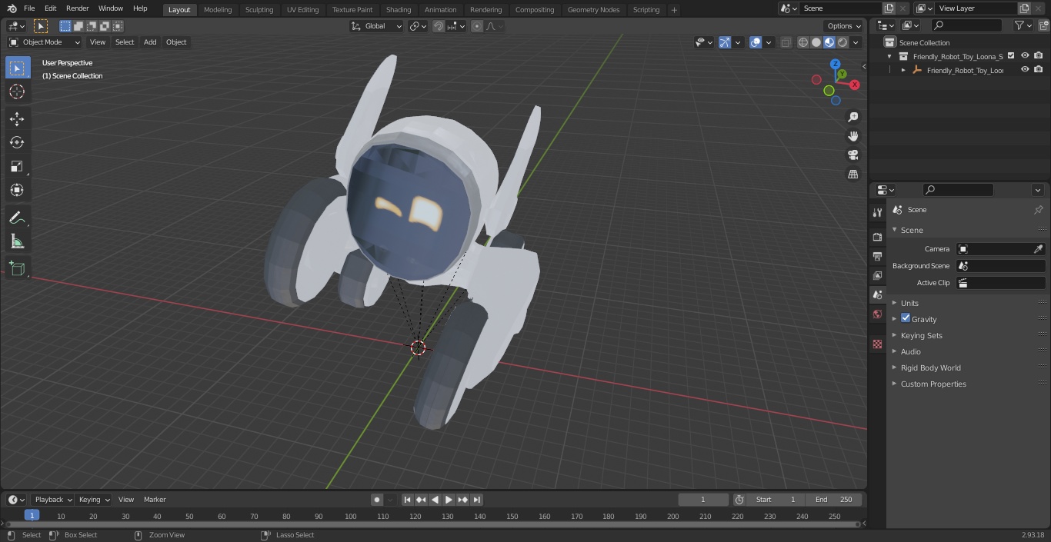The height and width of the screenshot is (542, 1051).
Task: Open the File menu
Action: point(29,8)
